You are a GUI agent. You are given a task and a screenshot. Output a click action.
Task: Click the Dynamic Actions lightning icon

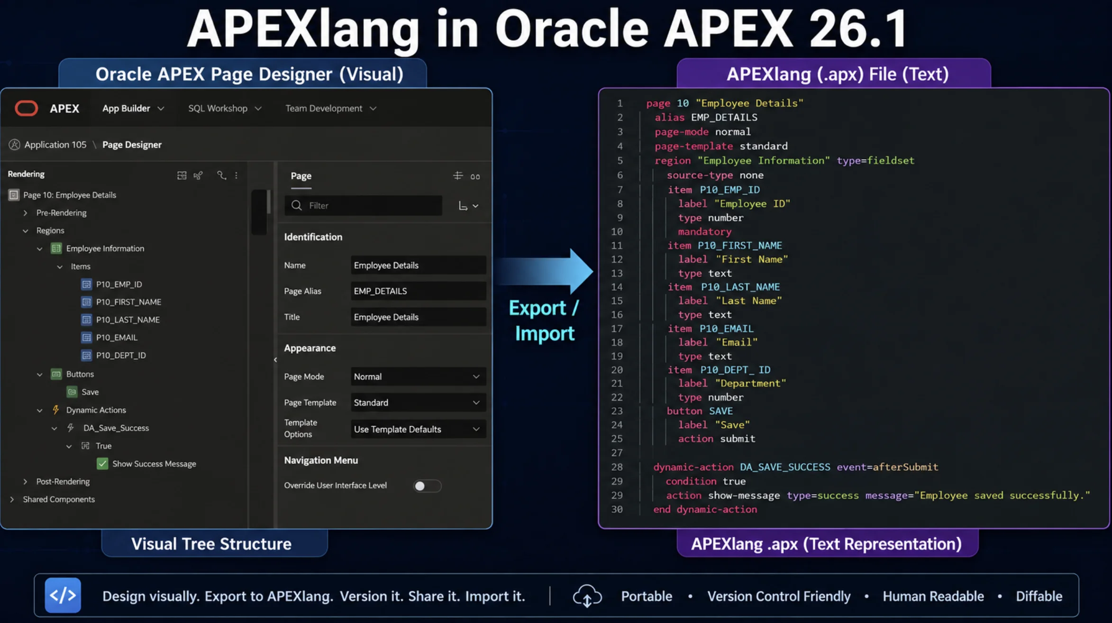[56, 410]
